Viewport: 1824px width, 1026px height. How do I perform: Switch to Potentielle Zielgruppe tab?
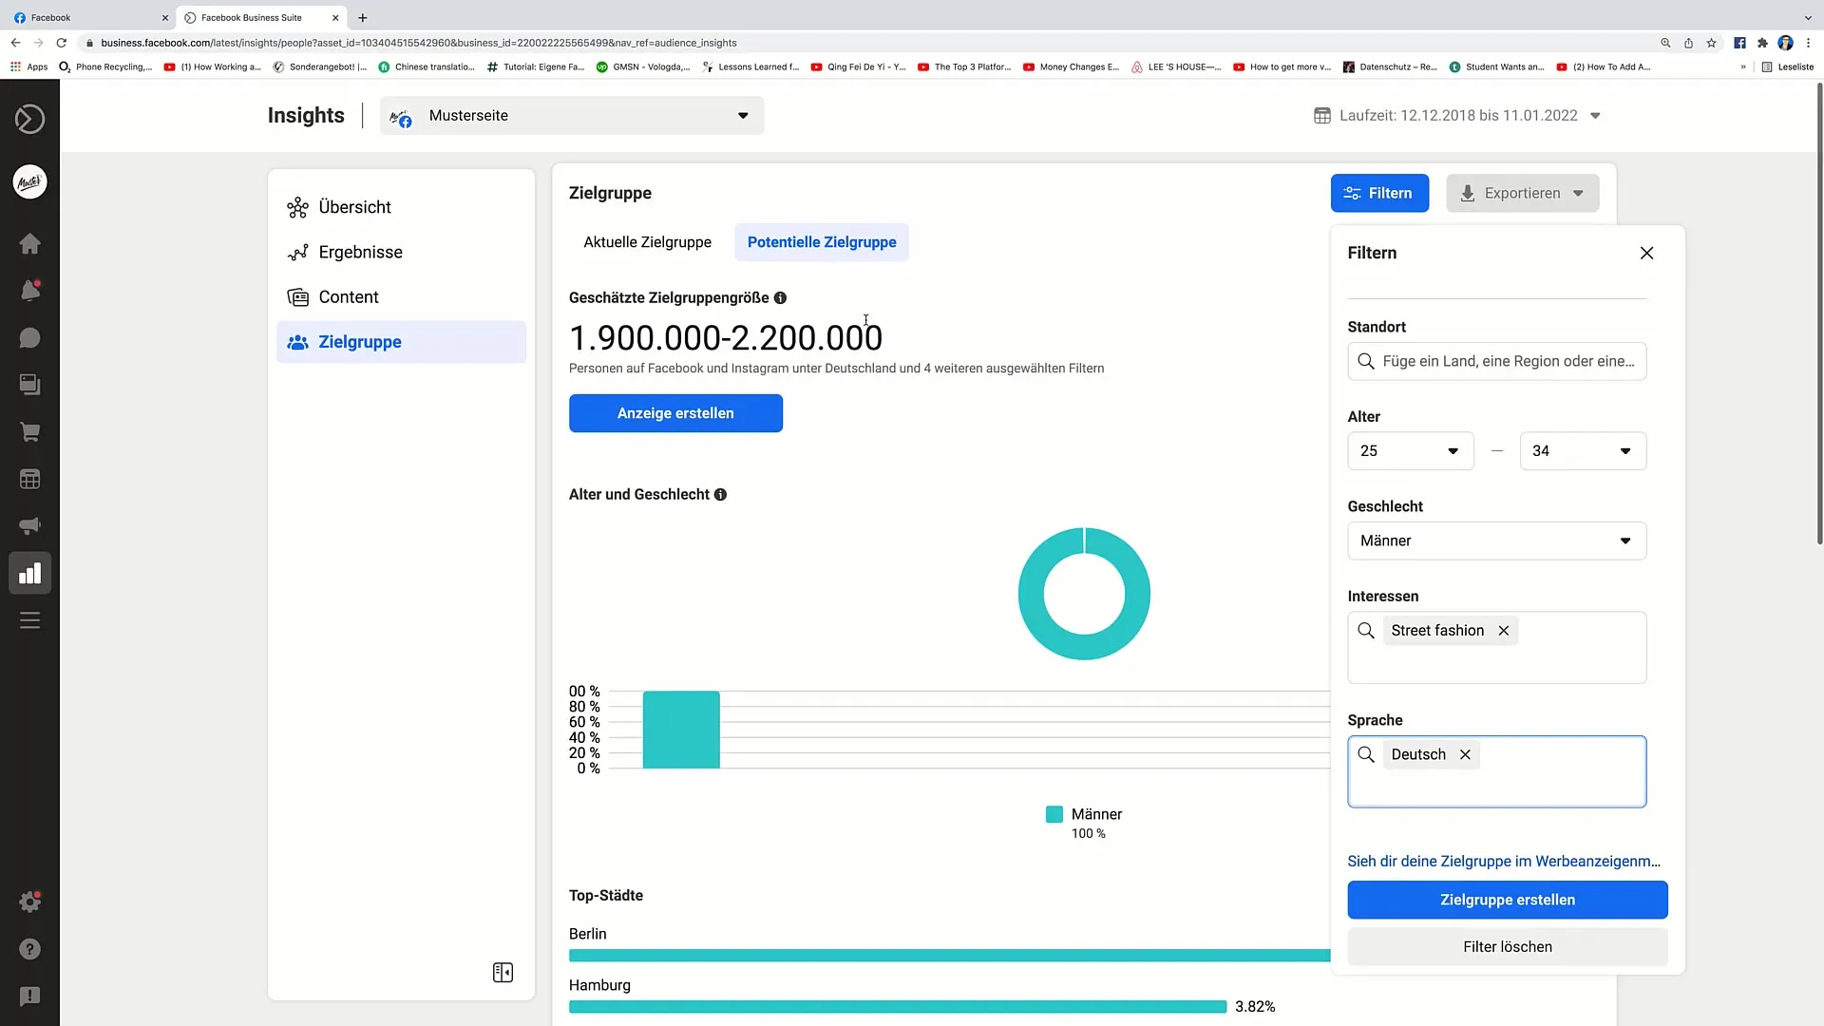822,242
